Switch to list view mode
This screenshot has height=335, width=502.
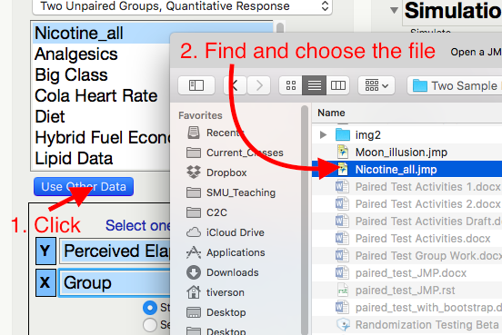(x=314, y=85)
